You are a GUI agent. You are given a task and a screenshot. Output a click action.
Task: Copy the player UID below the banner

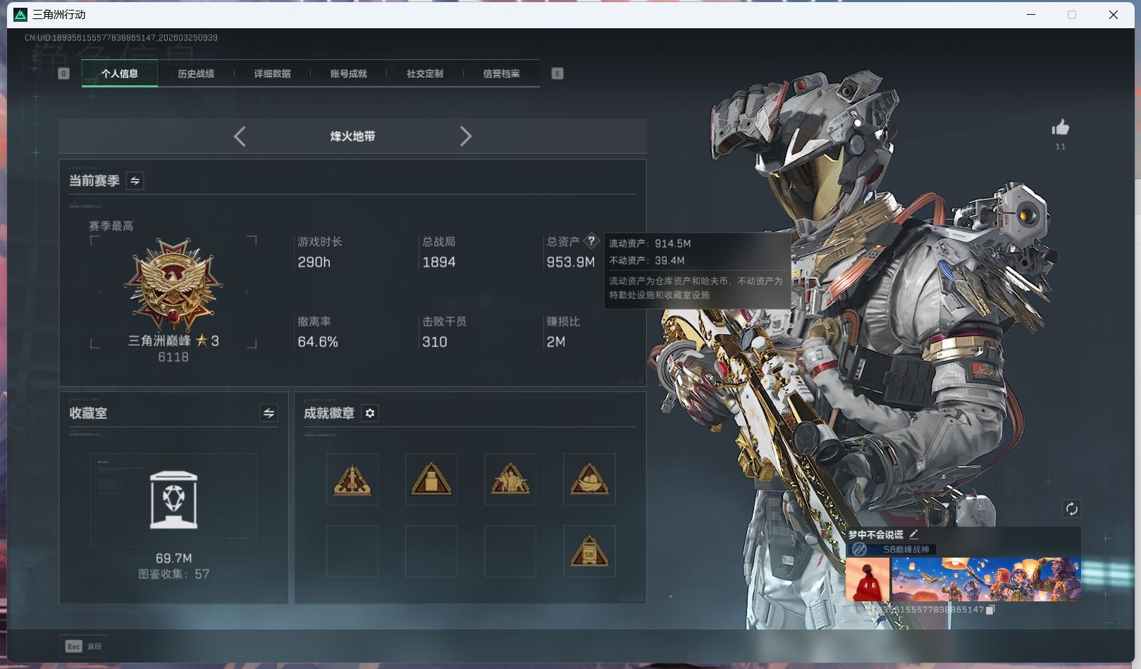[x=990, y=610]
